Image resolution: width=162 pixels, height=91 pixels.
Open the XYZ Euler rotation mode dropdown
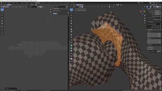154,45
